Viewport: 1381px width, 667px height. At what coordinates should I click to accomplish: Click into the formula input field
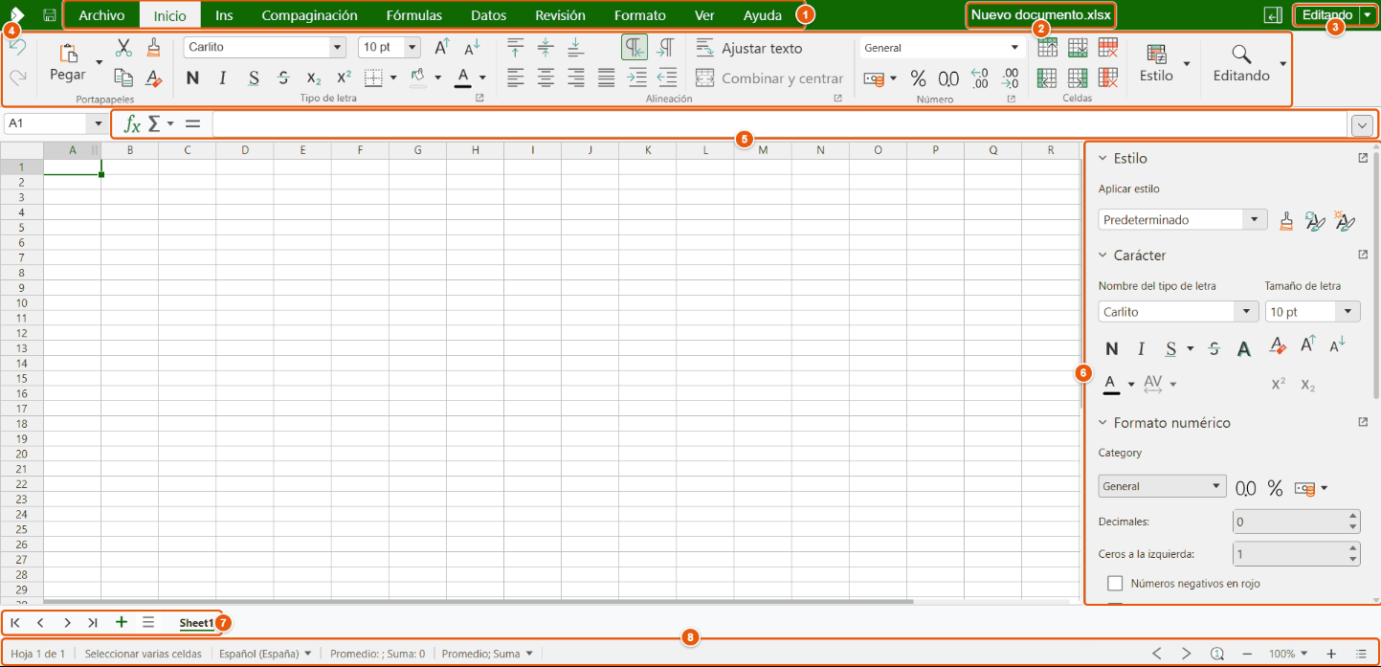coord(778,124)
